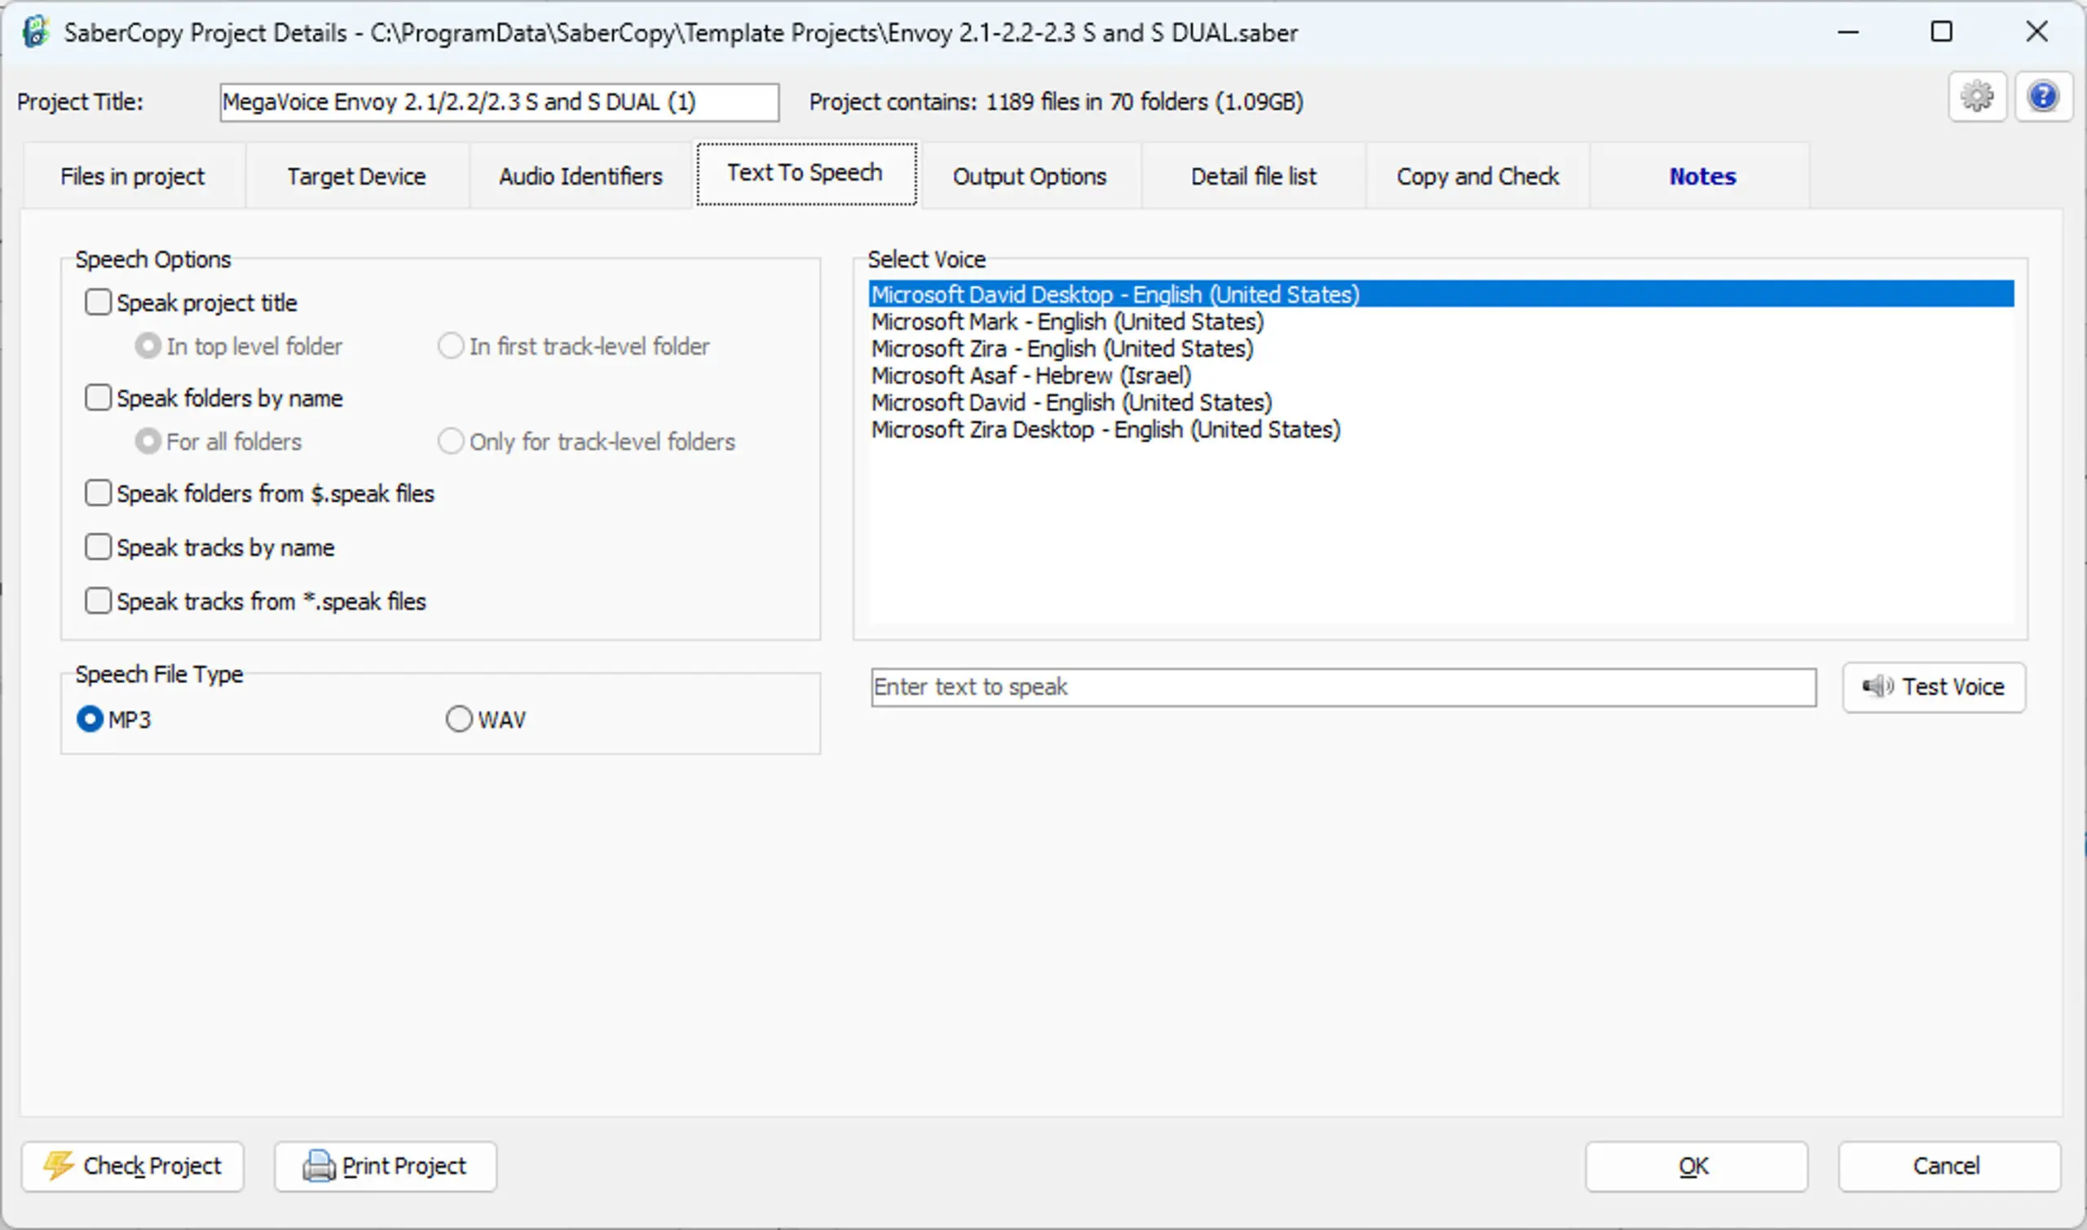The image size is (2087, 1230).
Task: Select Microsoft Mark English voice
Action: click(x=1441, y=321)
